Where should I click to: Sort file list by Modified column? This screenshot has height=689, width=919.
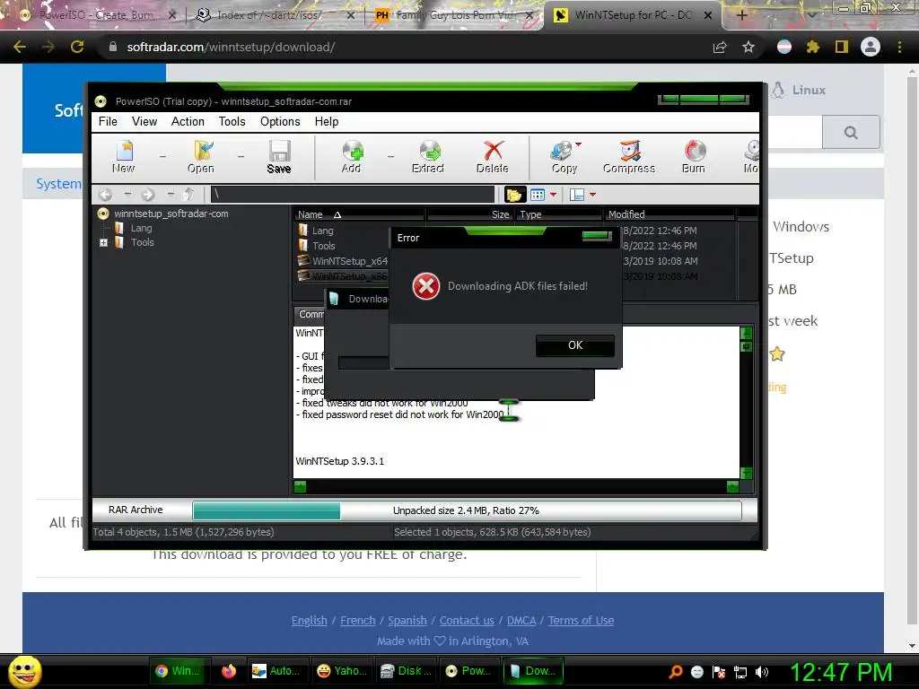tap(670, 214)
